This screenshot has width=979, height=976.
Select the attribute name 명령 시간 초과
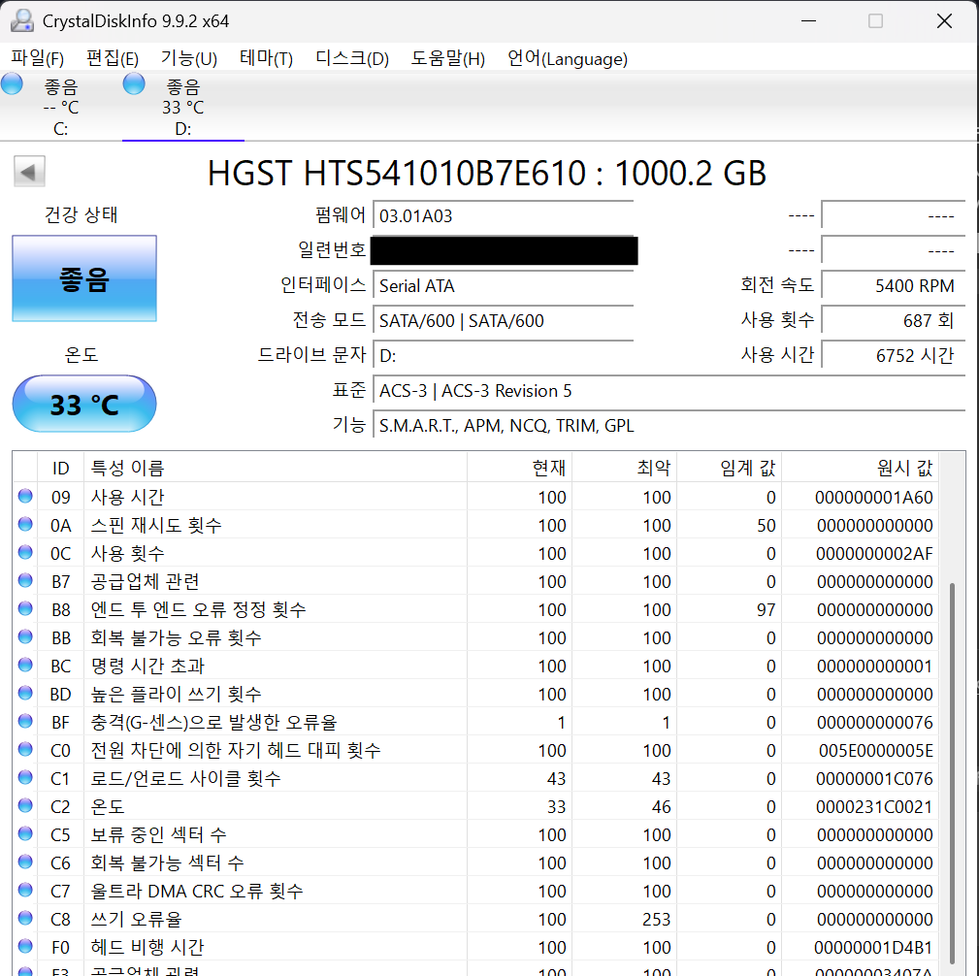(148, 666)
